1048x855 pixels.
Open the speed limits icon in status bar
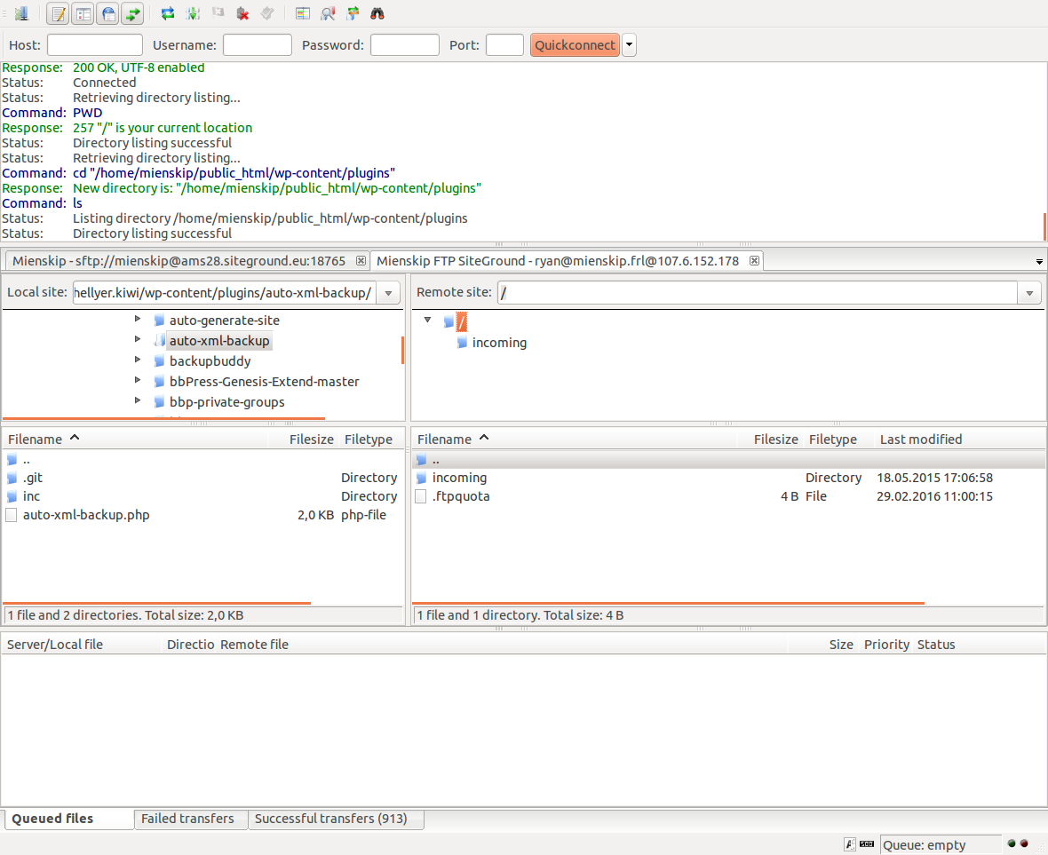[x=867, y=844]
